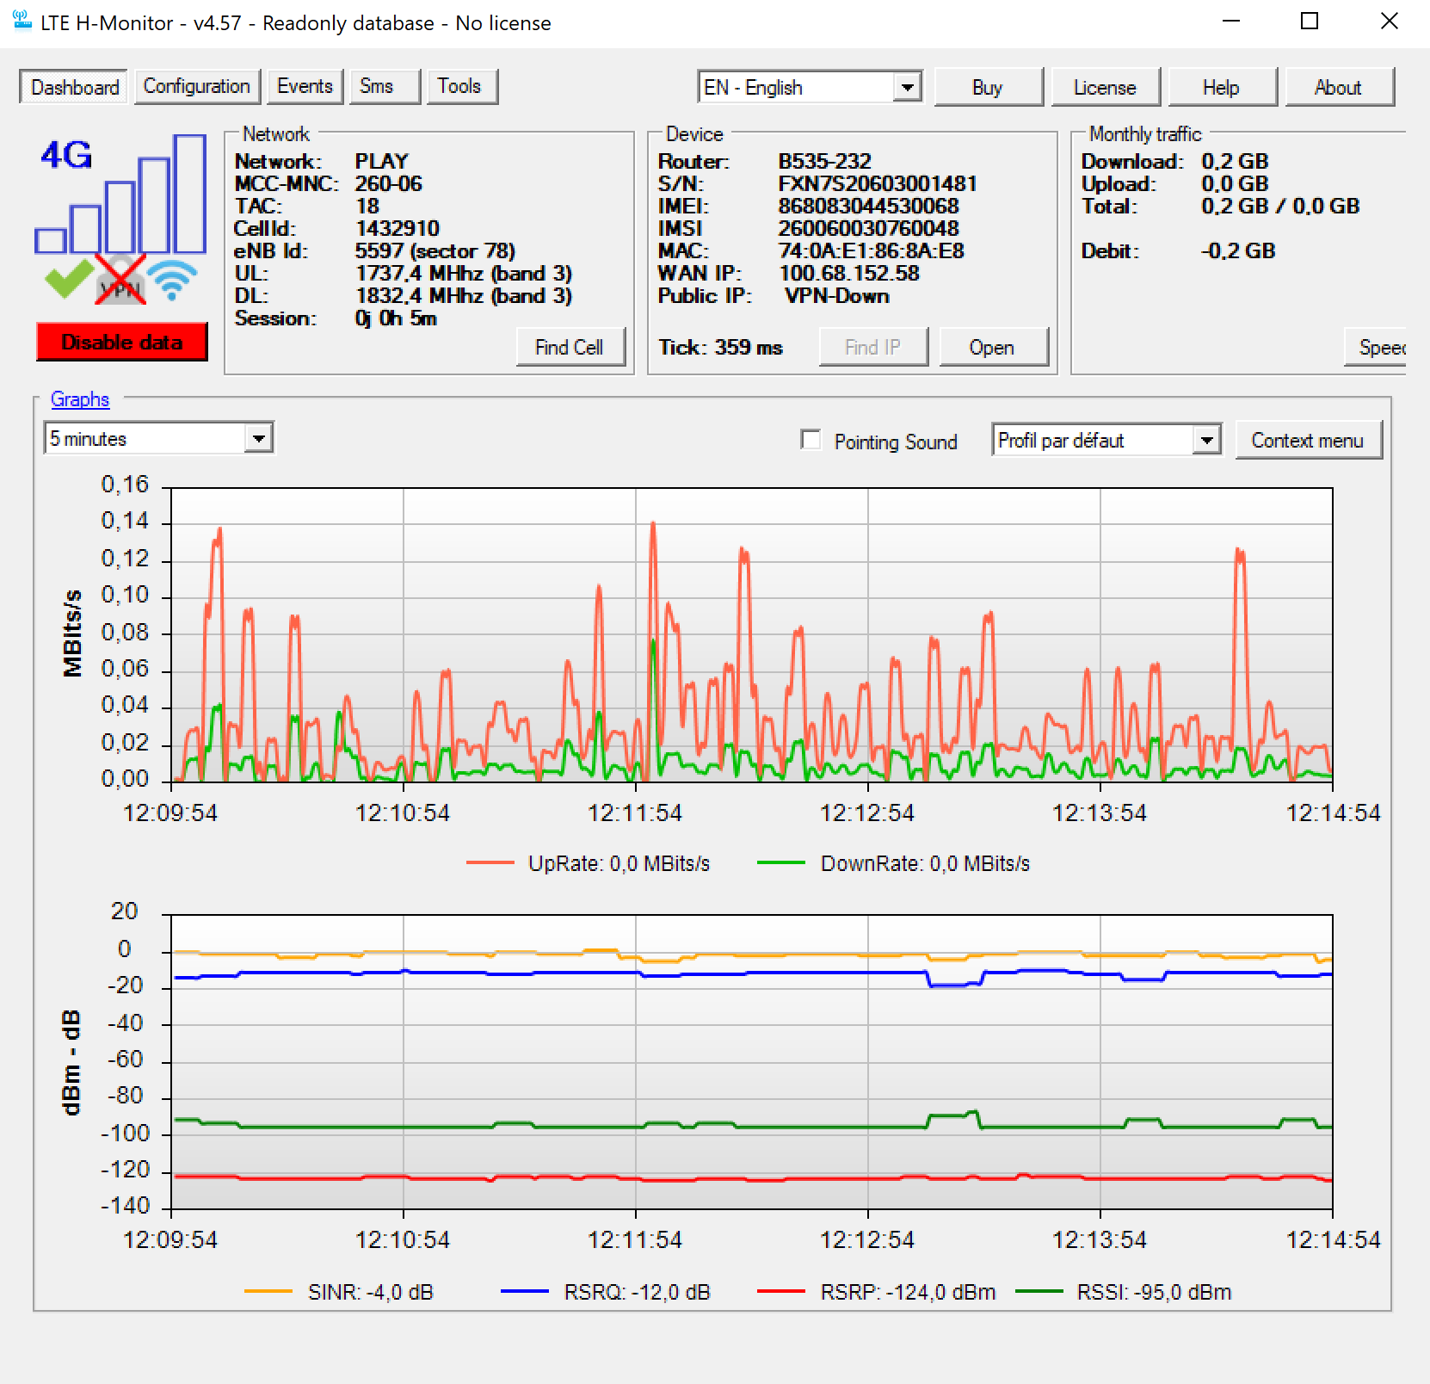The image size is (1430, 1384).
Task: Switch to the Dashboard tab
Action: pos(74,87)
